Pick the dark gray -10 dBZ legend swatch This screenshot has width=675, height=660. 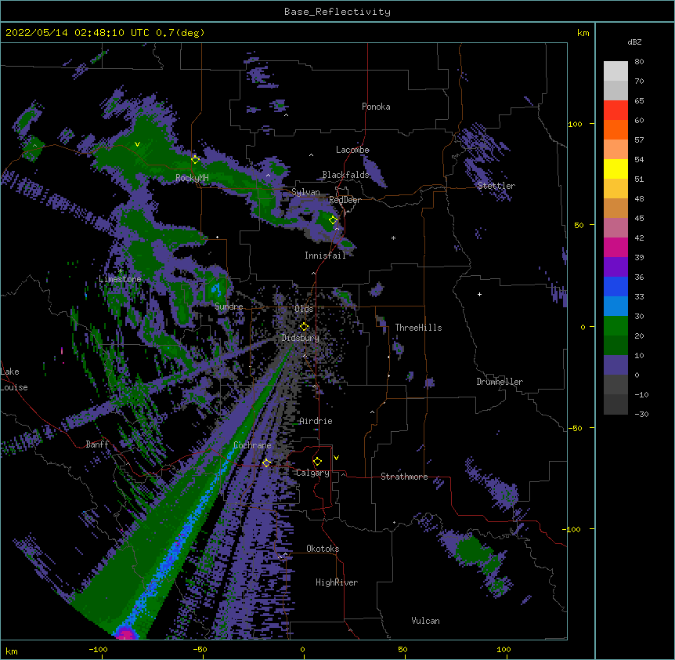pyautogui.click(x=615, y=404)
